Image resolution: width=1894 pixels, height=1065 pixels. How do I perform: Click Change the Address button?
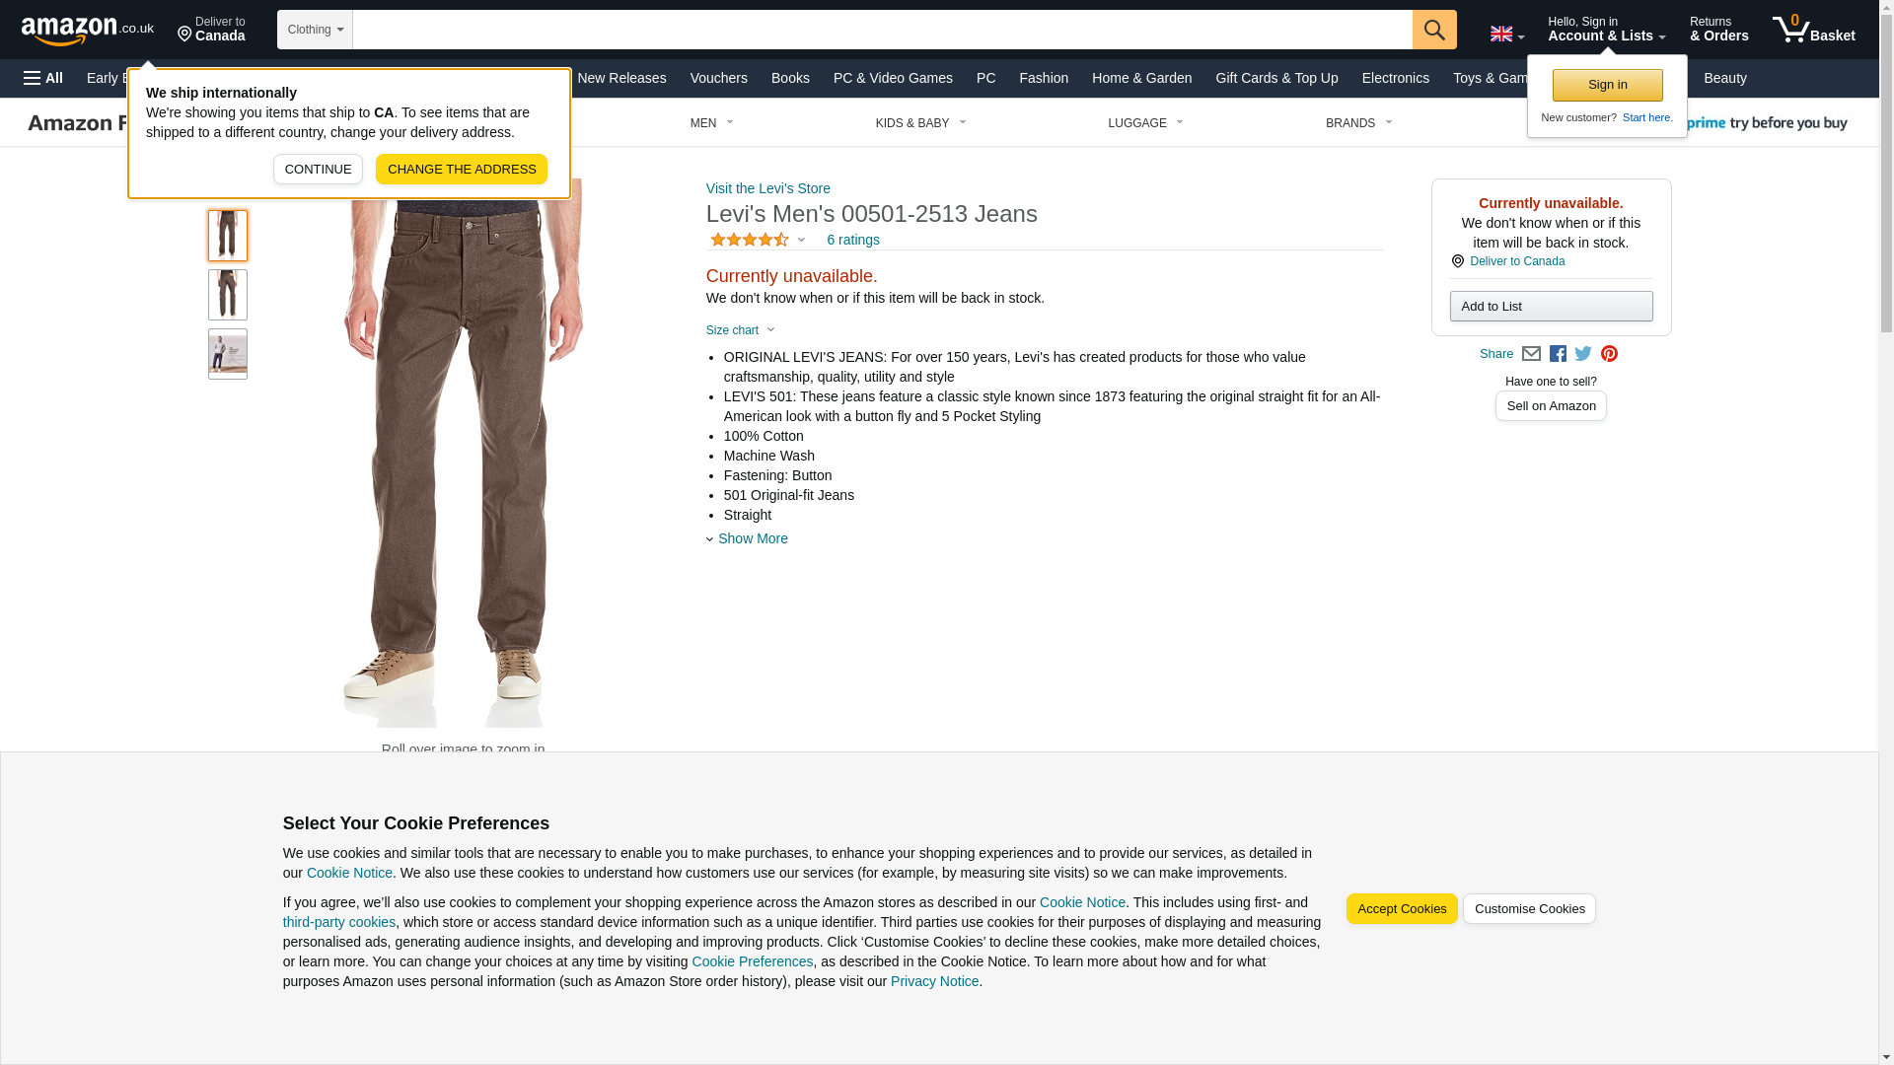(462, 169)
